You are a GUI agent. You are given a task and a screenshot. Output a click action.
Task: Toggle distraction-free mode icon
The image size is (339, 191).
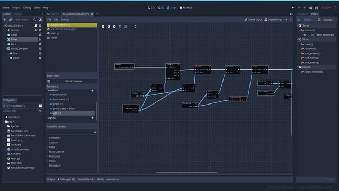[291, 14]
